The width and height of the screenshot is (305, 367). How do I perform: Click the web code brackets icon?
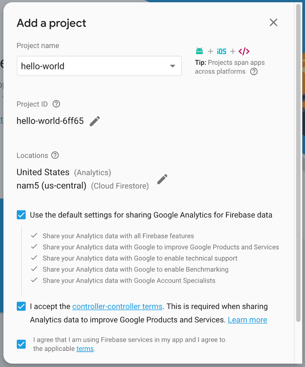click(244, 52)
